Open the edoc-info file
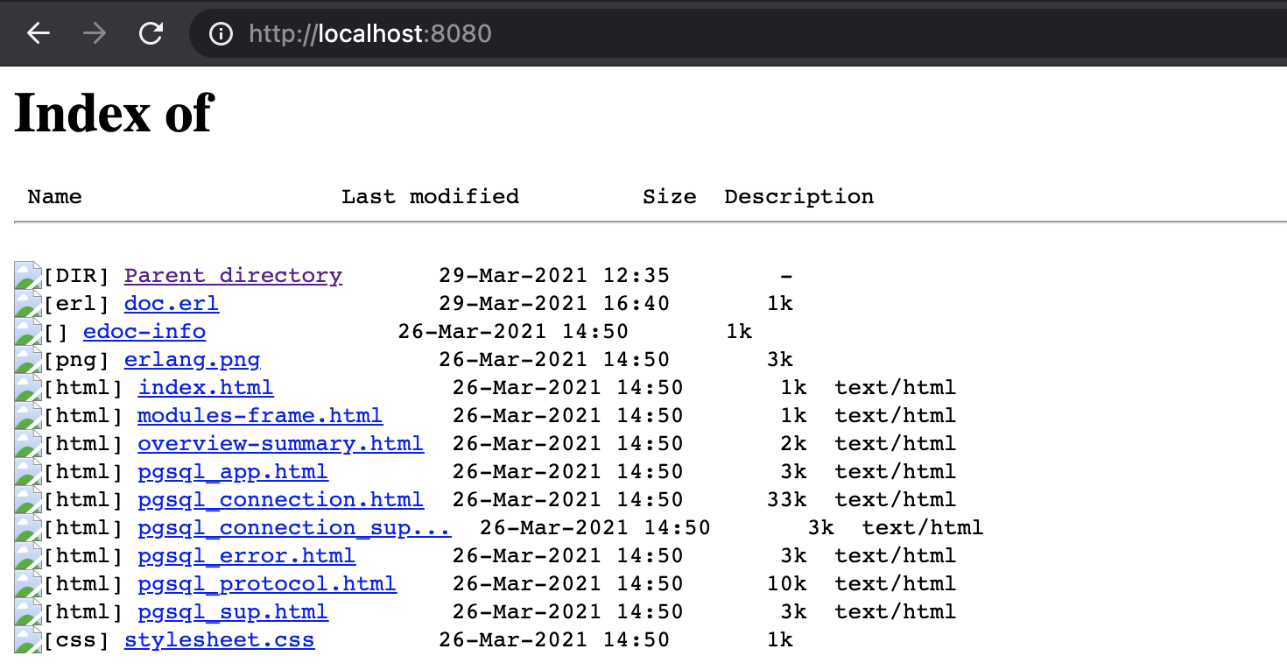This screenshot has height=670, width=1287. point(144,331)
